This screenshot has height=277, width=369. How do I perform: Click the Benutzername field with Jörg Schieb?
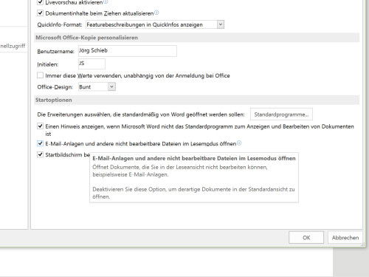pyautogui.click(x=128, y=51)
